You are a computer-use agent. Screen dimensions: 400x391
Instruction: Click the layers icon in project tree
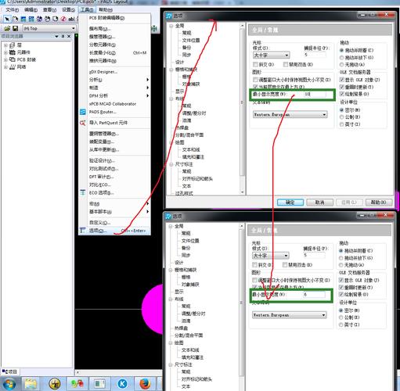pyautogui.click(x=13, y=45)
